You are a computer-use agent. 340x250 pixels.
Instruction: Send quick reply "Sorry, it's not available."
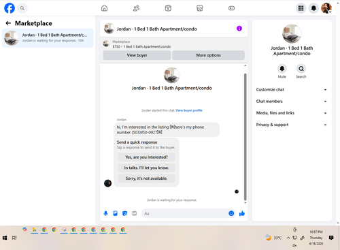(x=146, y=178)
